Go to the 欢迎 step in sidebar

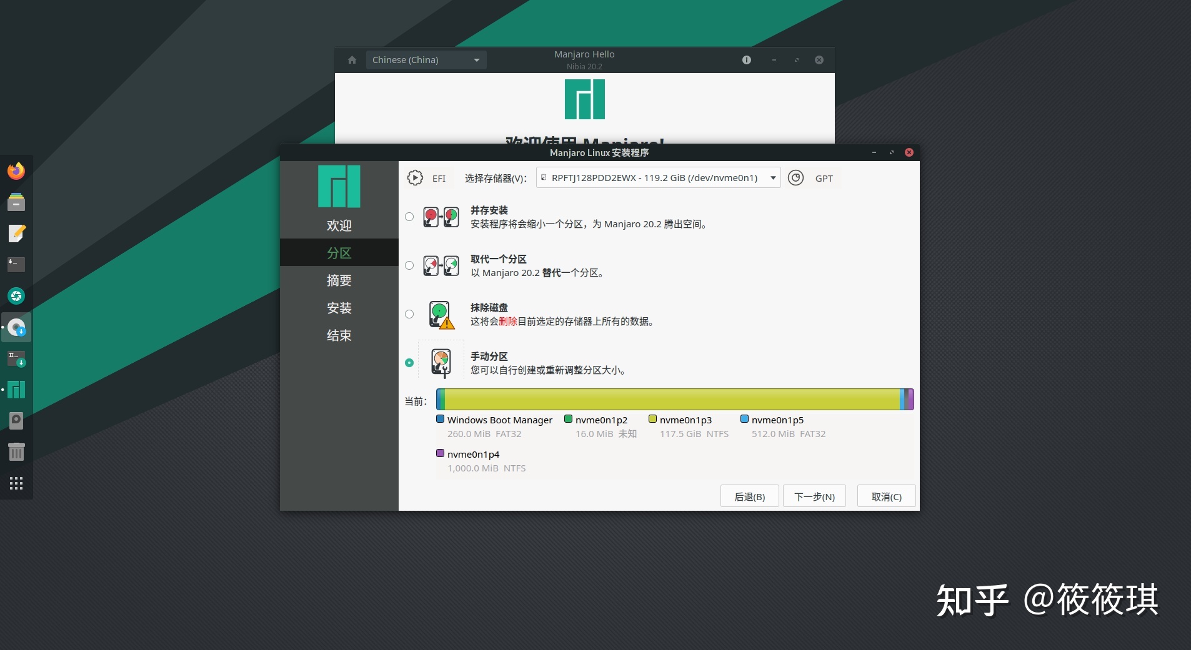click(x=339, y=225)
